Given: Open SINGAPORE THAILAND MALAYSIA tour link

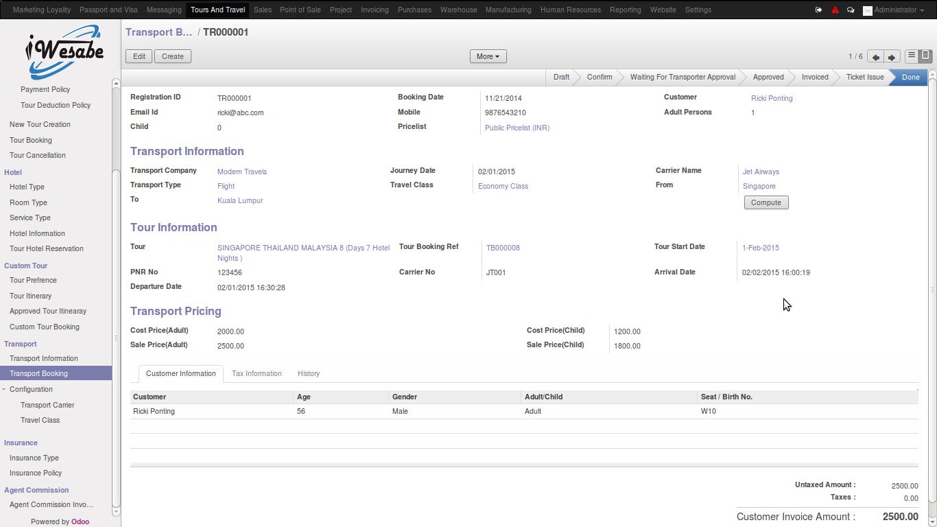Looking at the screenshot, I should 303,253.
